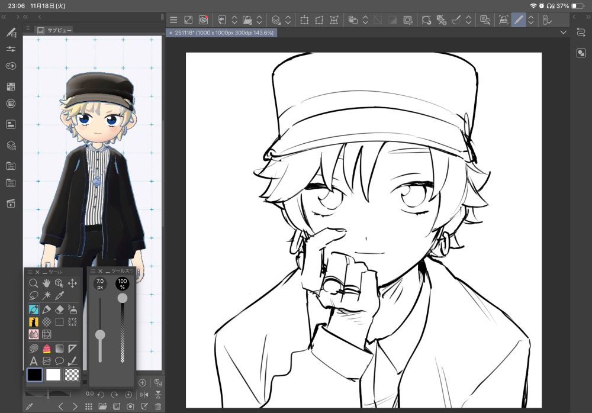Viewport: 592px width, 413px height.
Task: Show next image in Sub View
Action: coord(75,406)
